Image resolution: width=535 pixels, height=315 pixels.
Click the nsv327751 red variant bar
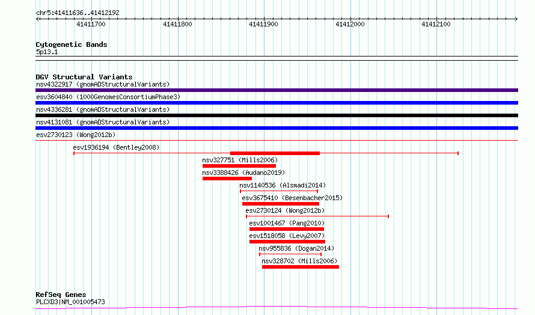pos(239,166)
